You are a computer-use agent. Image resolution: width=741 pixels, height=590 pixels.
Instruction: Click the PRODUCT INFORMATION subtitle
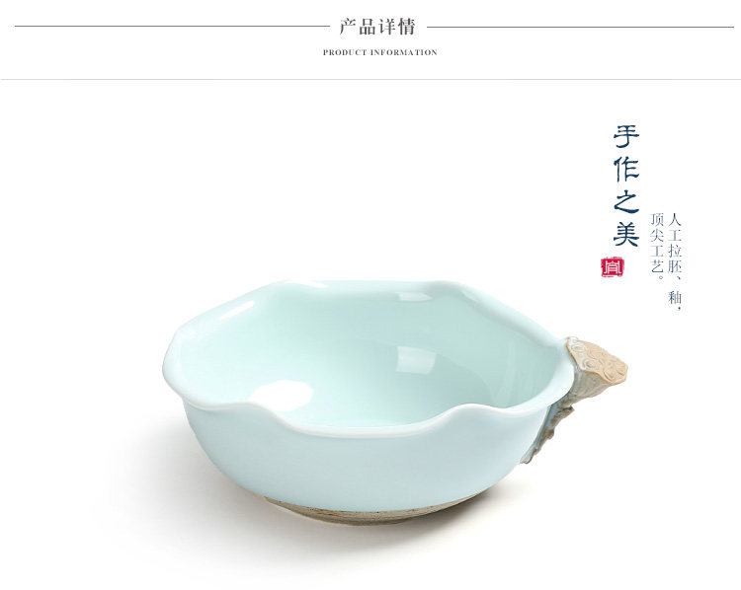point(380,52)
